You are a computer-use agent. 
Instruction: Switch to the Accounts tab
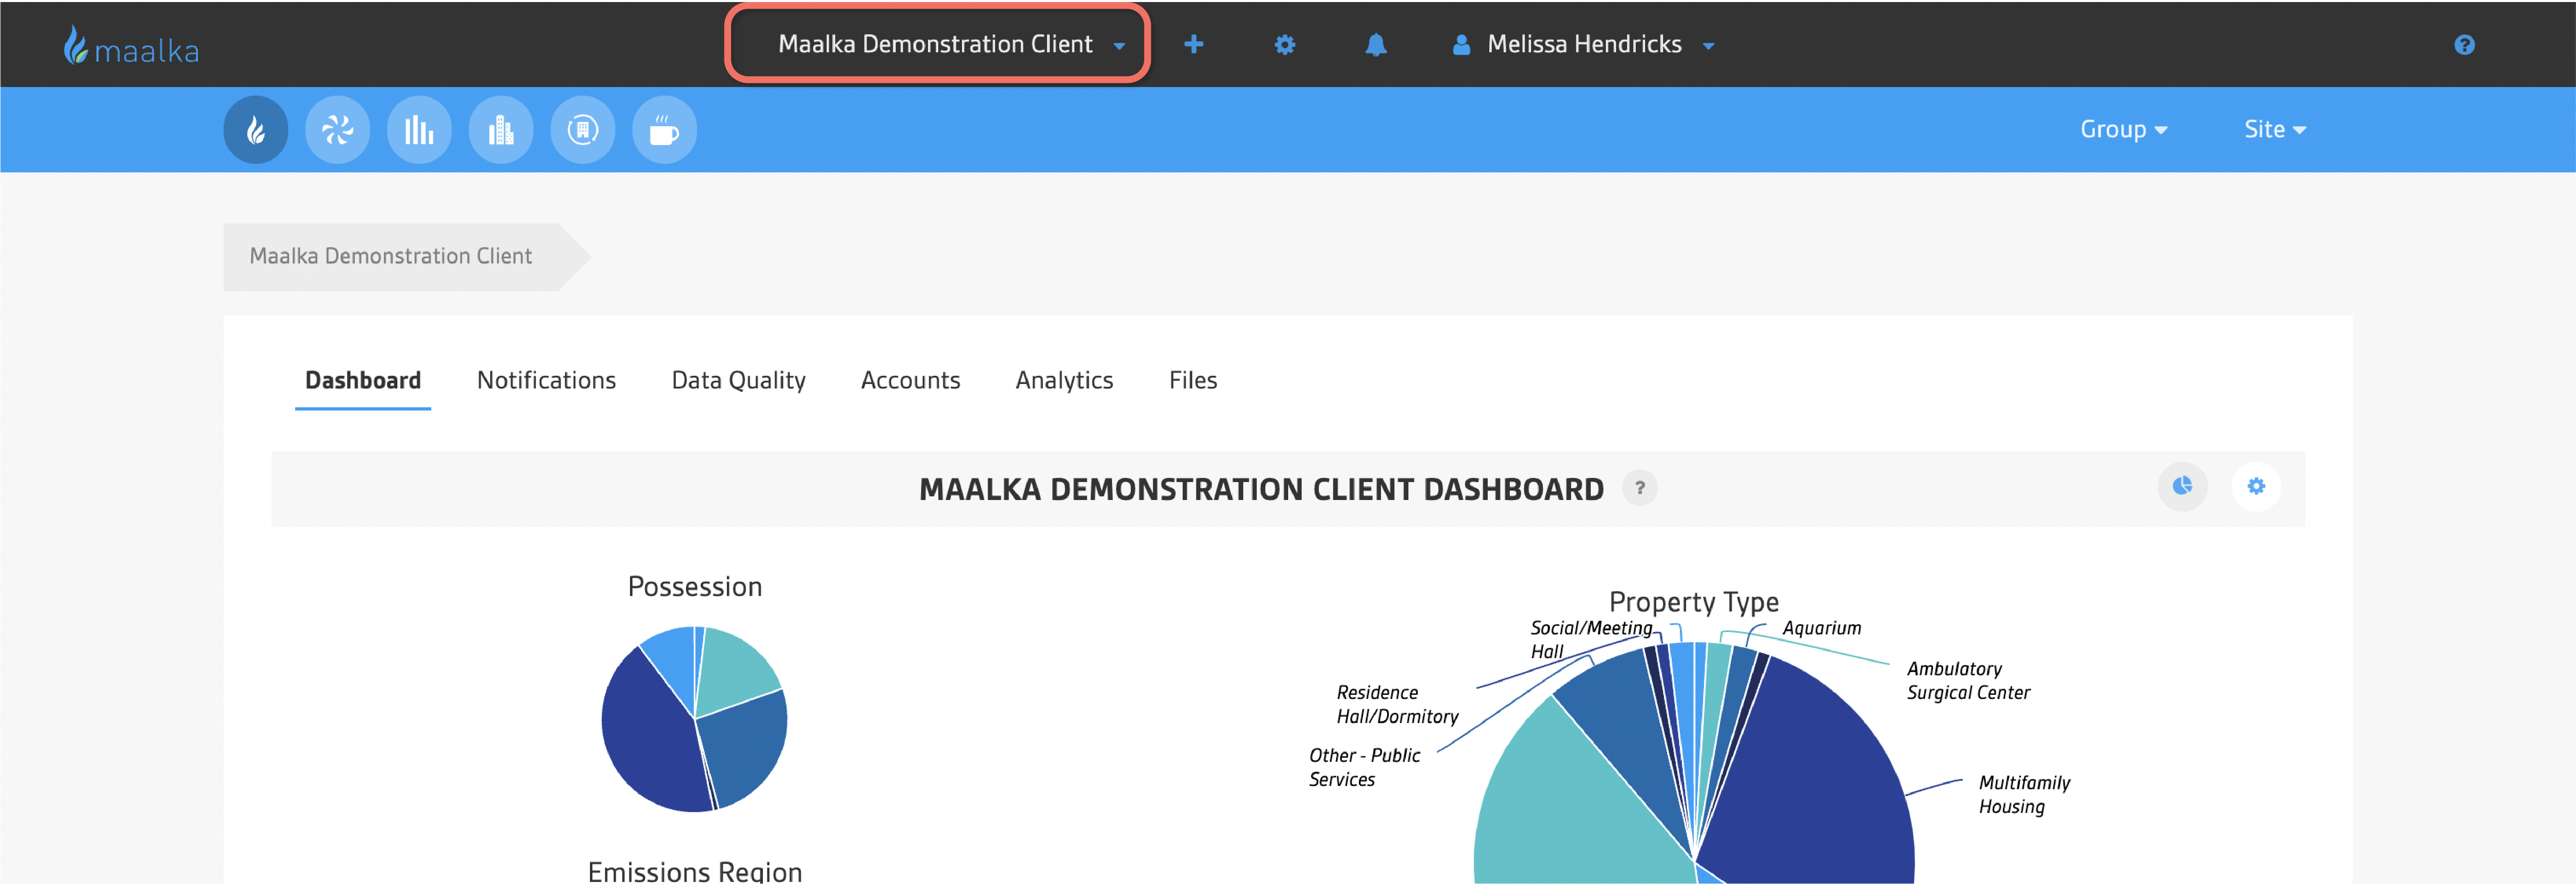tap(910, 381)
